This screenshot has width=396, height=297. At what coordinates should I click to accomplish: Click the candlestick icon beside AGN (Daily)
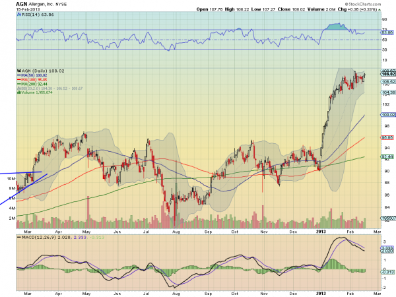point(19,71)
